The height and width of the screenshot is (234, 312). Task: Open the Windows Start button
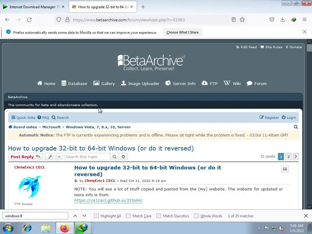tap(8, 228)
